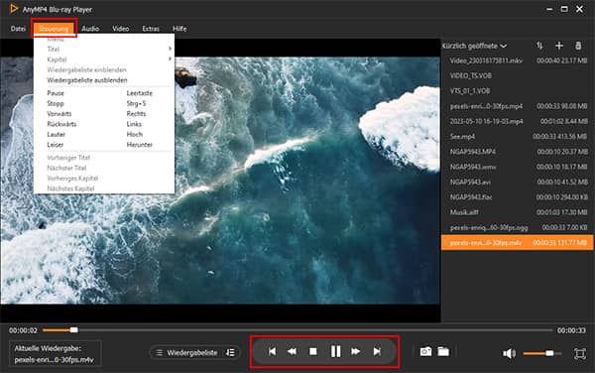The image size is (595, 373).
Task: Select the 98.08 MB mp4 playlist entry
Action: tap(518, 106)
